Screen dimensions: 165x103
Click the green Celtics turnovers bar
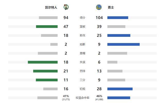43,62
